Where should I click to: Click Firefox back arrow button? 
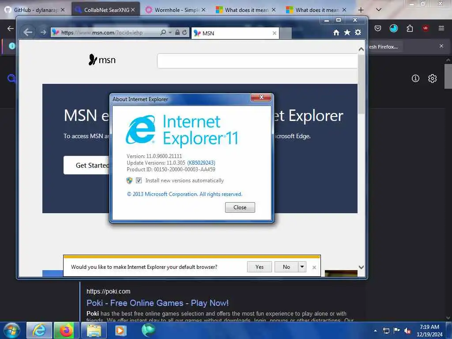point(11,28)
